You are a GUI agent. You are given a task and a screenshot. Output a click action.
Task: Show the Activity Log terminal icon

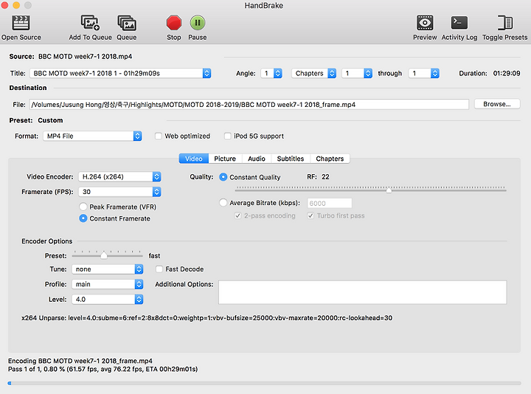459,23
